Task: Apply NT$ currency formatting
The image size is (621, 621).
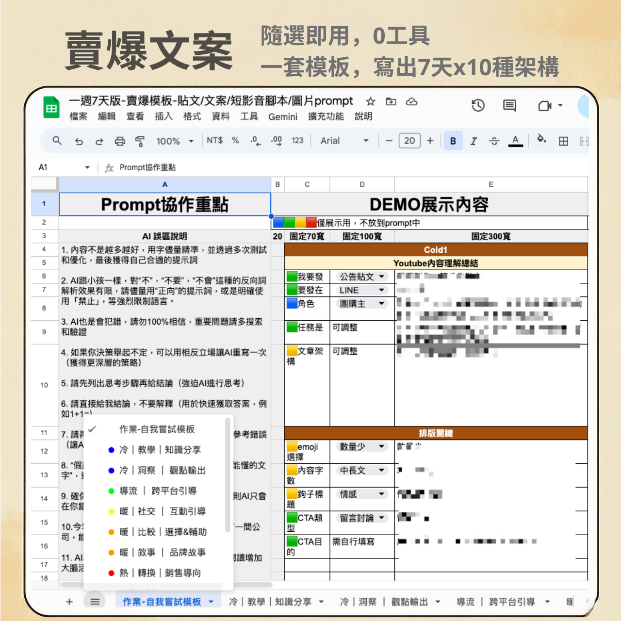Action: click(215, 141)
